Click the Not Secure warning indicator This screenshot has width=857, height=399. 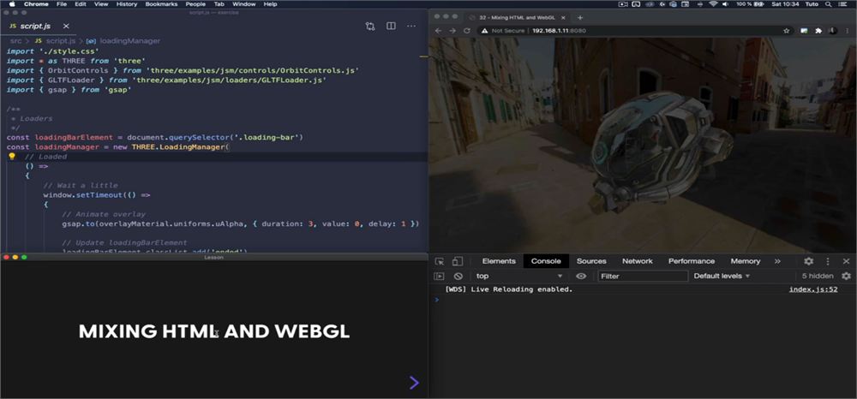(x=503, y=31)
